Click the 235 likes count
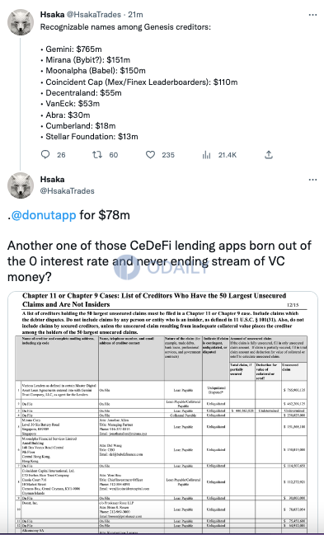 click(168, 155)
